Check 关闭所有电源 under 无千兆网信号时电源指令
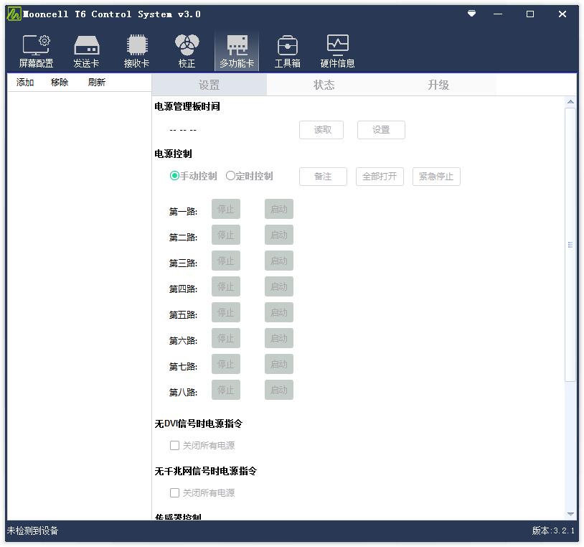This screenshot has height=547, width=584. pyautogui.click(x=202, y=493)
